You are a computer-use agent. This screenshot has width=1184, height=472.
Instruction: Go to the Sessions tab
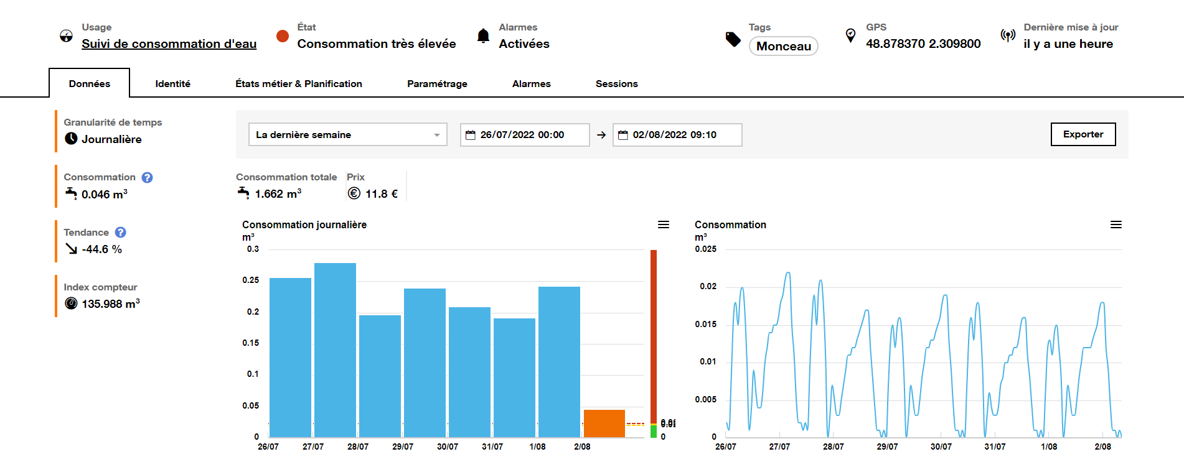(x=616, y=84)
